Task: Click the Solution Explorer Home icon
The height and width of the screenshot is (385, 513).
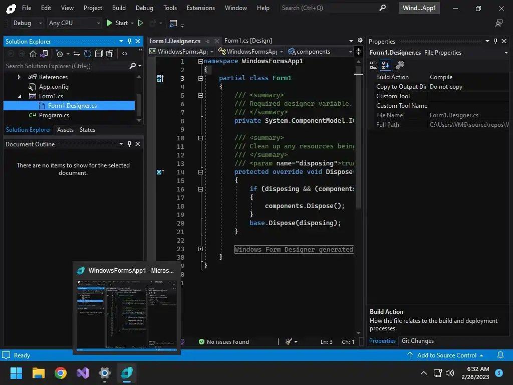Action: [x=33, y=54]
